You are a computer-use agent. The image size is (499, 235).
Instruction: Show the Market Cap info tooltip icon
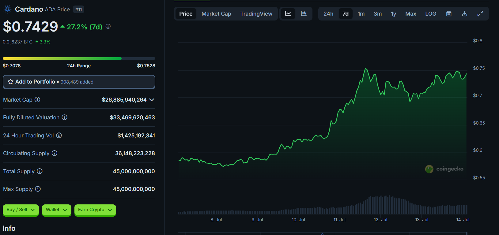click(x=37, y=99)
